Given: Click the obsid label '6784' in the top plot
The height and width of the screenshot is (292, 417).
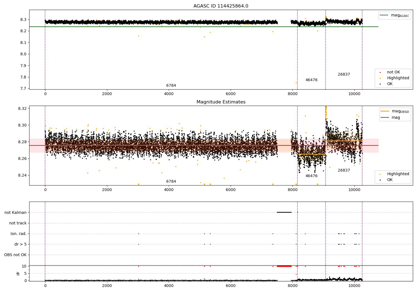Looking at the screenshot, I should [x=171, y=86].
